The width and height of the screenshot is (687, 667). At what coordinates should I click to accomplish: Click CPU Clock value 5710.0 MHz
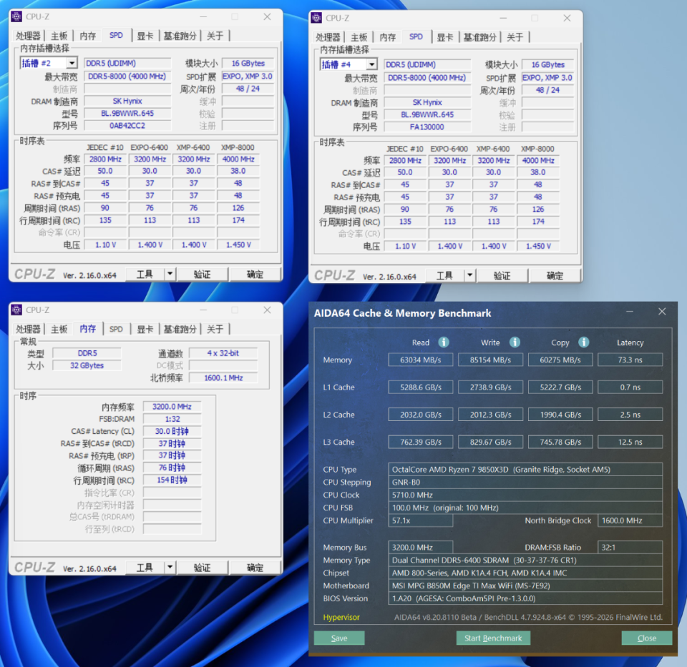[525, 495]
